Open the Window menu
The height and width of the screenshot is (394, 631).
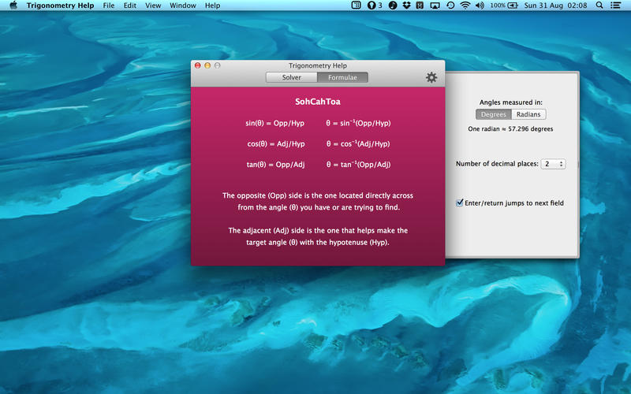(x=183, y=6)
